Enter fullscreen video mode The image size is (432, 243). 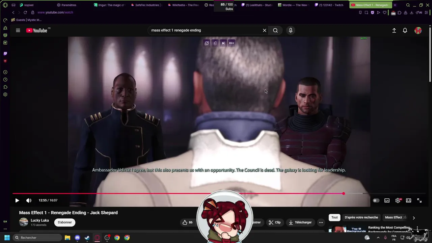pos(420,200)
